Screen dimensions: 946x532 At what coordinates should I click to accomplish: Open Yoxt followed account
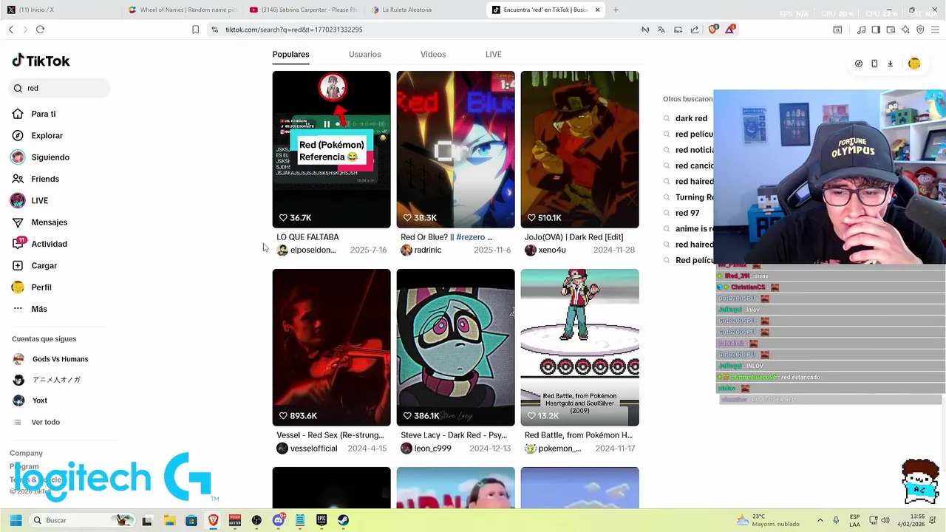tap(30, 400)
